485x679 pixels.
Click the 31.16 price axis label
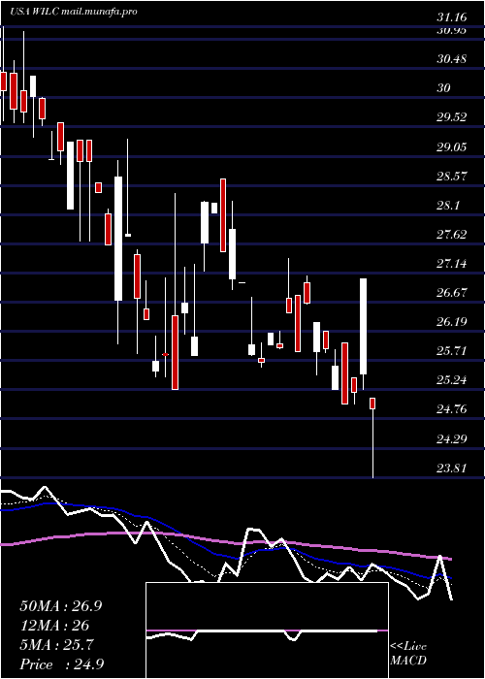pos(452,17)
